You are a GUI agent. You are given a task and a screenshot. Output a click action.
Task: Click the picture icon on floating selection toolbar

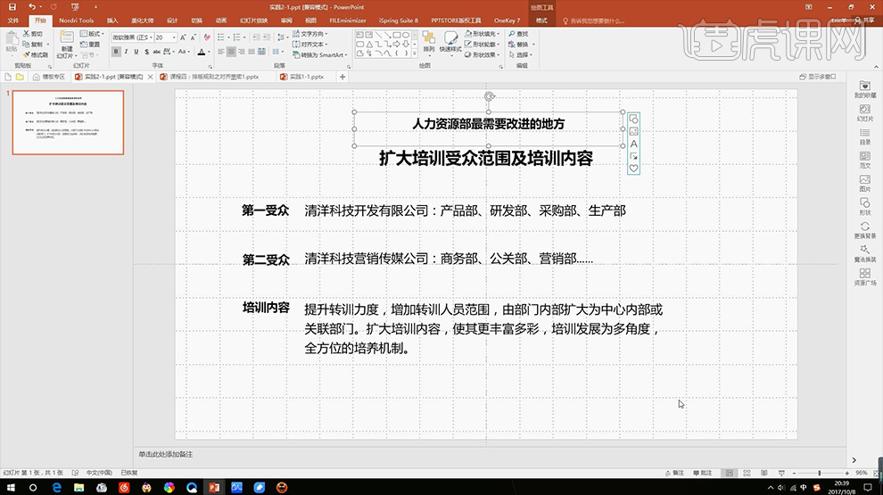point(633,132)
